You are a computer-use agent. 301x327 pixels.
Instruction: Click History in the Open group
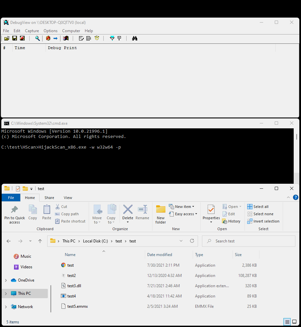tap(231, 221)
